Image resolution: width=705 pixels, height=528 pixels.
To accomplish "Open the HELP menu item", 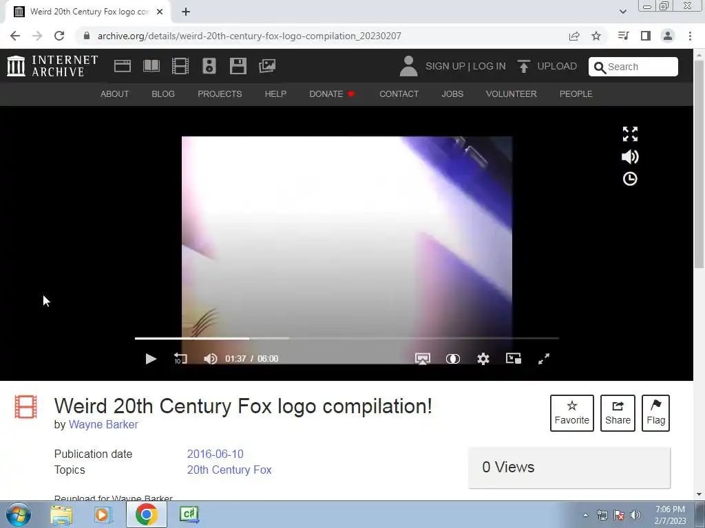I will [x=275, y=93].
